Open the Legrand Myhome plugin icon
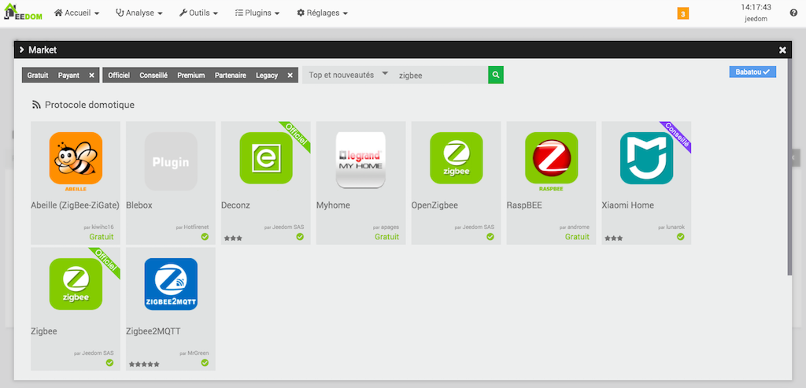Screen dimensions: 806x388 pos(360,160)
